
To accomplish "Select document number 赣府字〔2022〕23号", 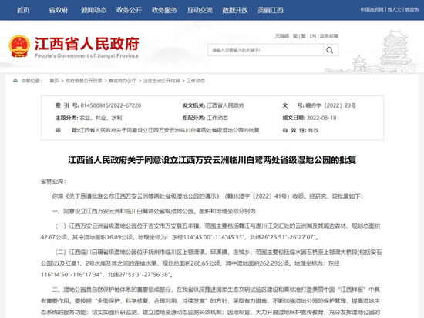I will [331, 105].
